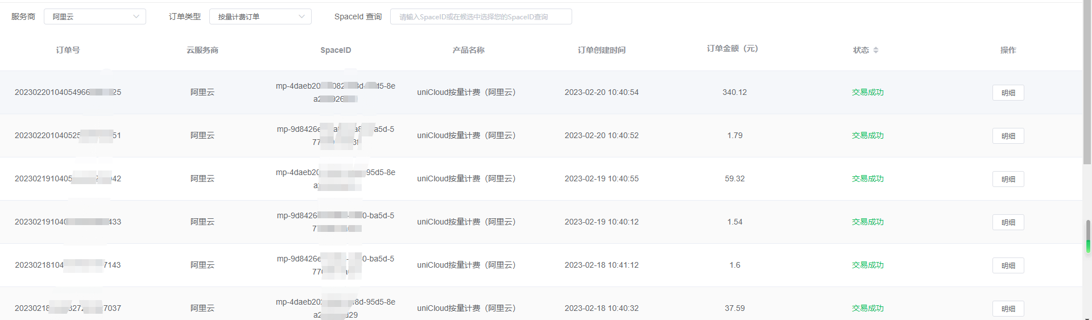The image size is (1092, 320).
Task: Click the 产品名称 column header
Action: tap(469, 50)
